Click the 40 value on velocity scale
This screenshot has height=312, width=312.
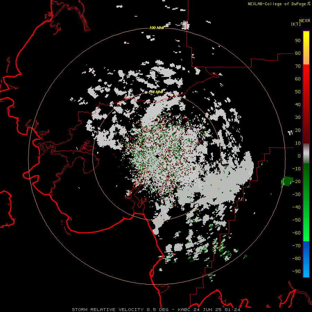pyautogui.click(x=298, y=104)
